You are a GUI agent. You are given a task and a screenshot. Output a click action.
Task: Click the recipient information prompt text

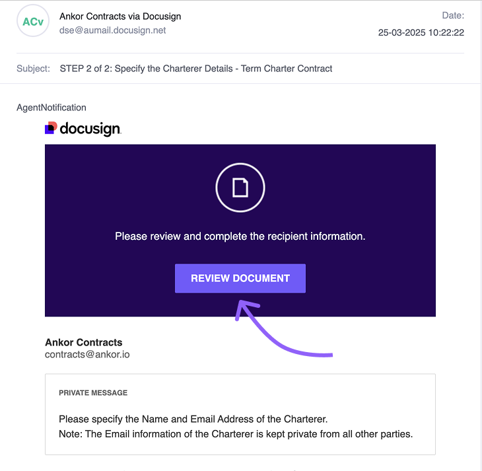[240, 236]
